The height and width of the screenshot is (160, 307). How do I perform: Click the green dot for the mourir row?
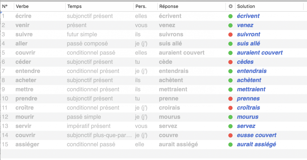click(x=231, y=117)
